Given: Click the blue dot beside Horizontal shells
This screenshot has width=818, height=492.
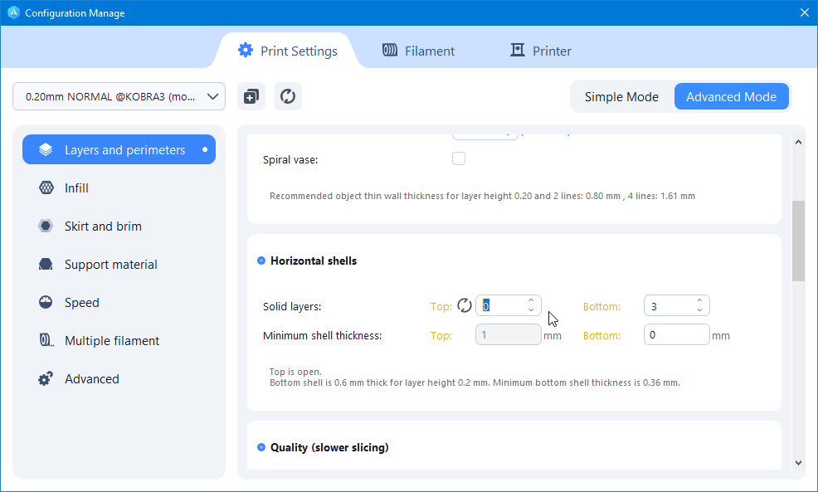Looking at the screenshot, I should pyautogui.click(x=261, y=261).
